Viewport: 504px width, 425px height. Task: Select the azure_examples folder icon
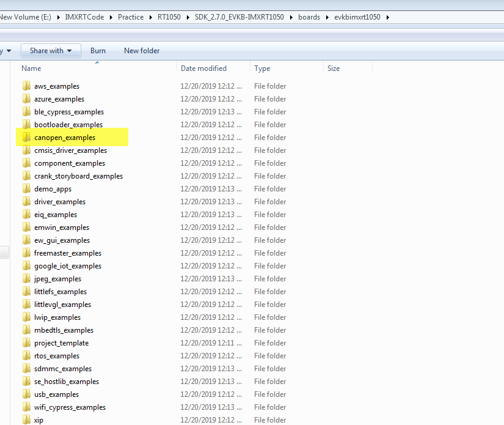[27, 99]
